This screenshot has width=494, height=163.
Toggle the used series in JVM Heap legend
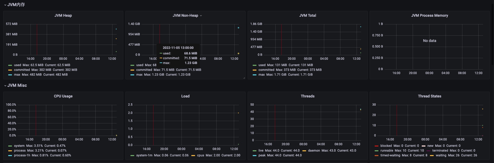point(18,65)
